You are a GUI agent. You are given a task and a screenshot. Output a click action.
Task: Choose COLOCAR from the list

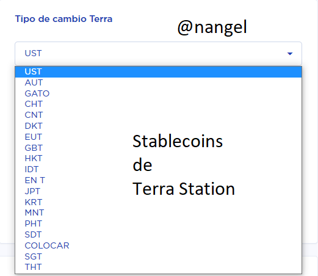click(x=158, y=245)
